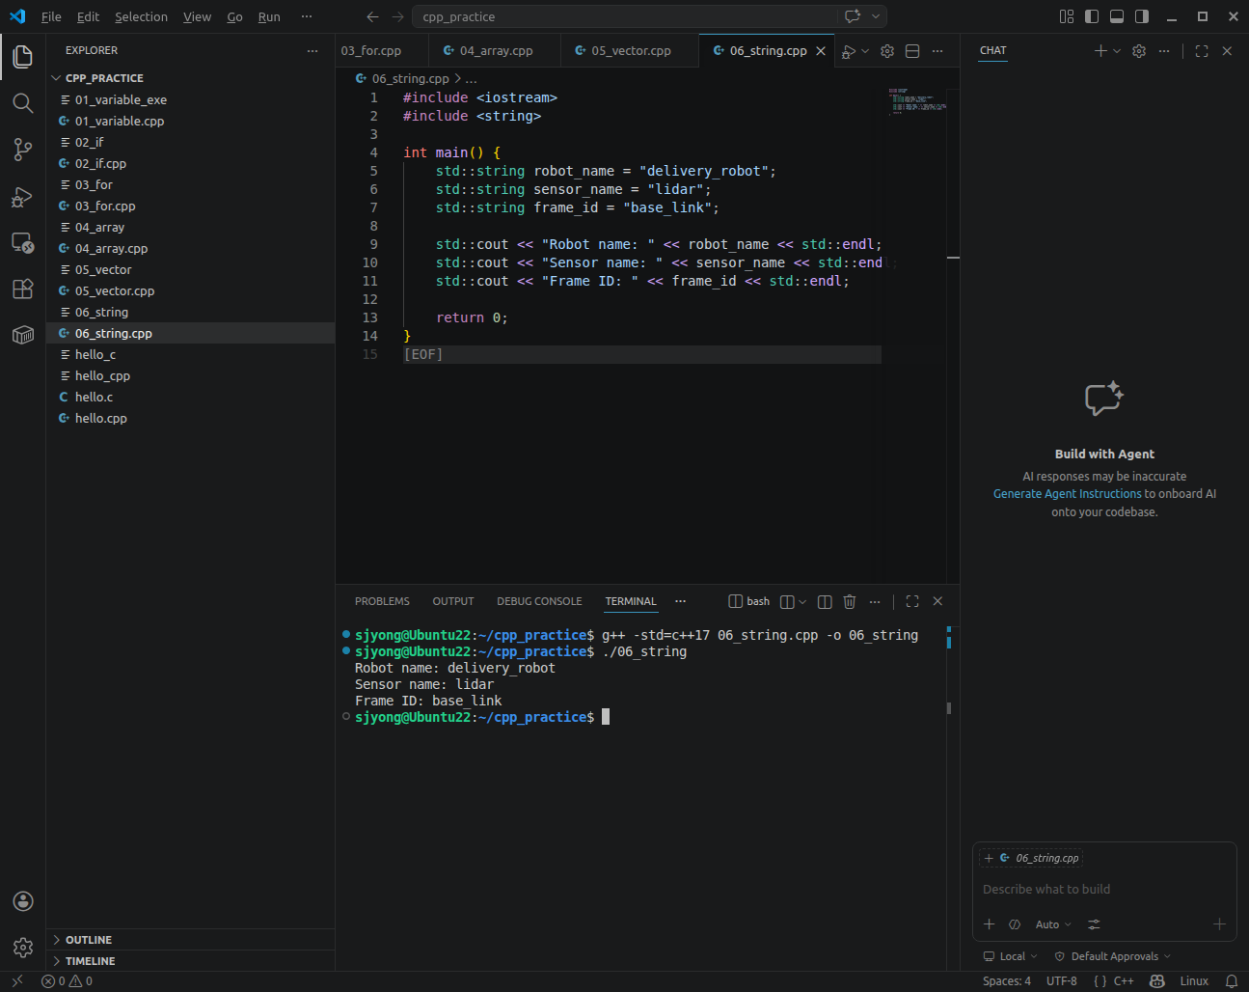Maximize the terminal panel size

point(912,601)
